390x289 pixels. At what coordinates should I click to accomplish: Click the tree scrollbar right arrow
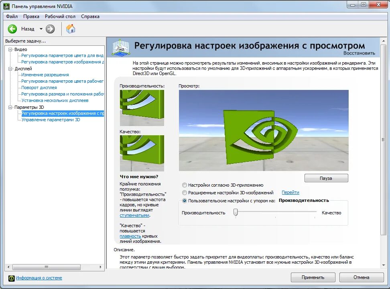(x=100, y=267)
